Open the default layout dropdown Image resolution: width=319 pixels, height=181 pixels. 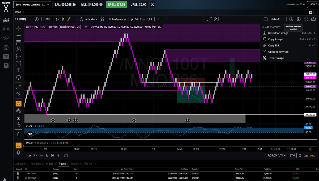(276, 19)
